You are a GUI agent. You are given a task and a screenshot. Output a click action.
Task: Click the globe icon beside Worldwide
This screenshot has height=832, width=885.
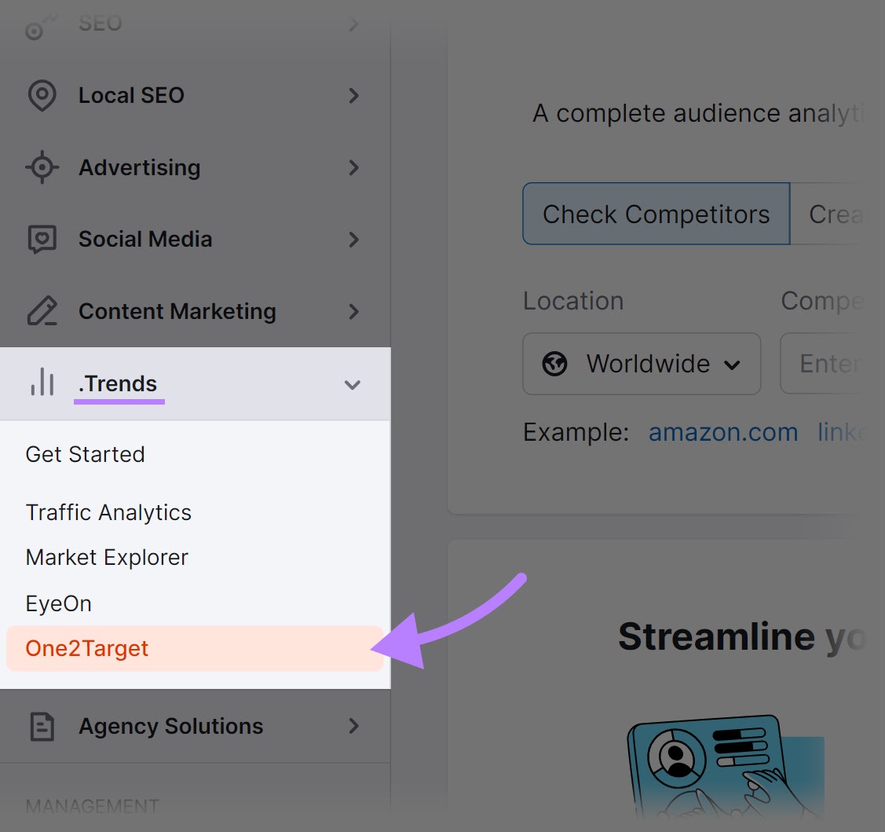[555, 364]
